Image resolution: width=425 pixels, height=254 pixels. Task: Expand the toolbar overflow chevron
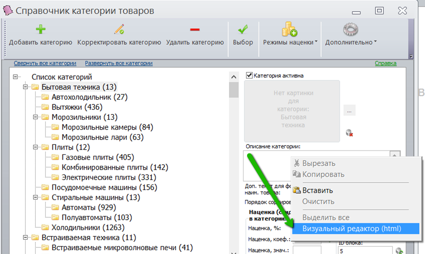coord(411,56)
